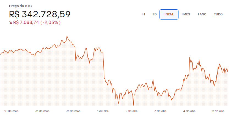
Task: Click the 5 de abr. axis label
Action: (218, 111)
